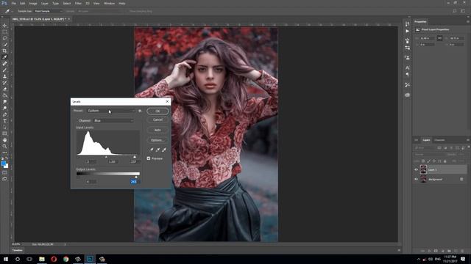The width and height of the screenshot is (471, 264).
Task: Click OK in the Levels dialog
Action: (157, 111)
